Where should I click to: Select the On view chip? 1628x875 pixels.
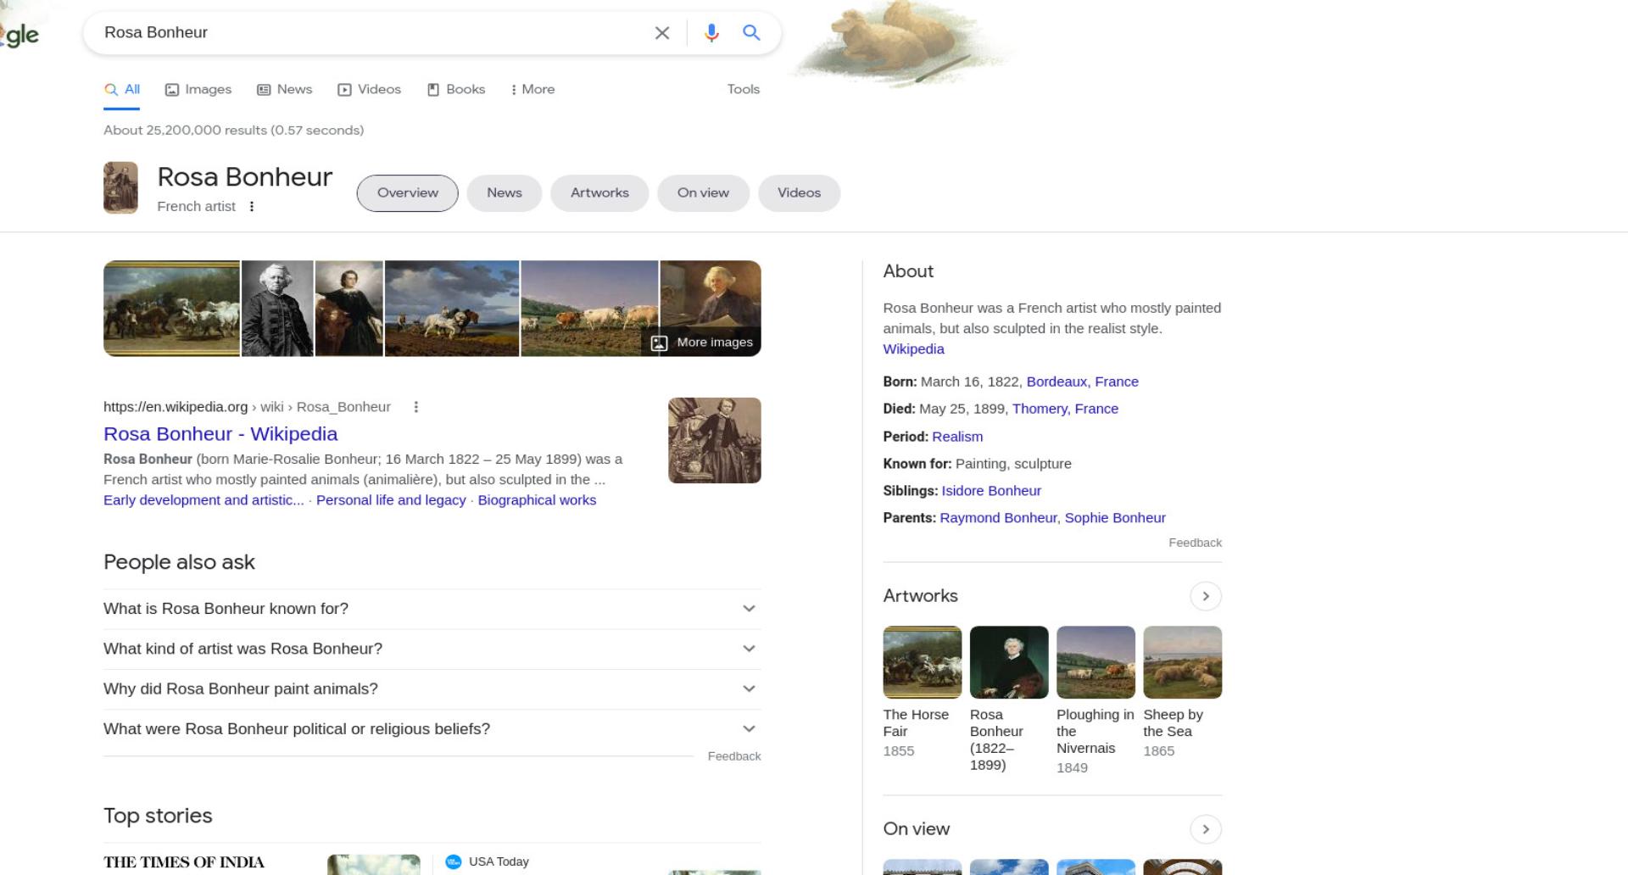tap(703, 193)
